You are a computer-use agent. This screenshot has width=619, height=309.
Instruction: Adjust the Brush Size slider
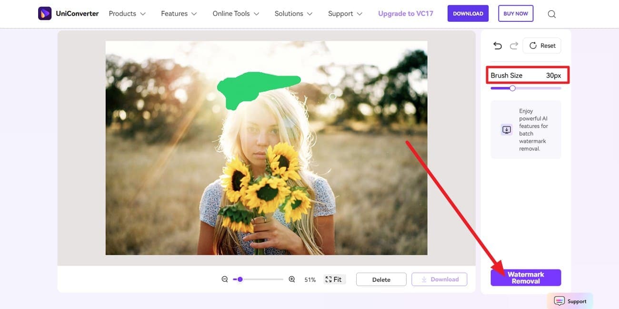pyautogui.click(x=512, y=88)
